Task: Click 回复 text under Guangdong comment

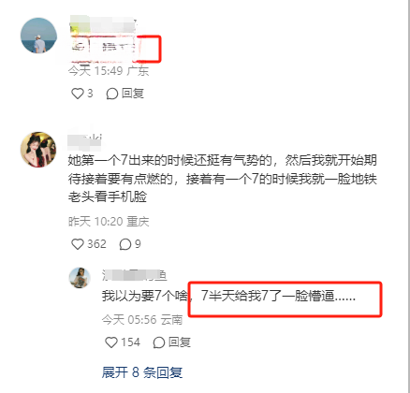Action: pos(133,94)
